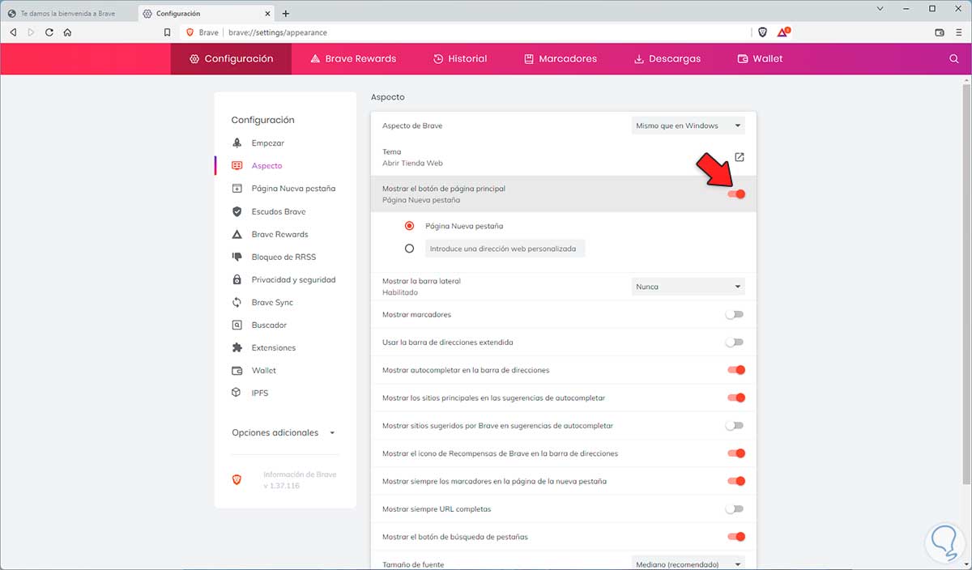
Task: Toggle Mostrar marcadores switch
Action: pyautogui.click(x=735, y=314)
